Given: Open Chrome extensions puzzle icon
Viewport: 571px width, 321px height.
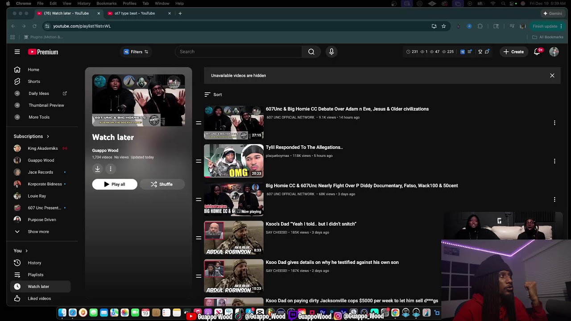Looking at the screenshot, I should (480, 26).
